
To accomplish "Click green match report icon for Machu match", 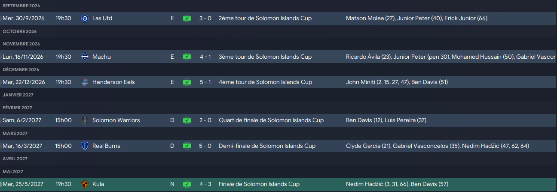I will point(187,57).
